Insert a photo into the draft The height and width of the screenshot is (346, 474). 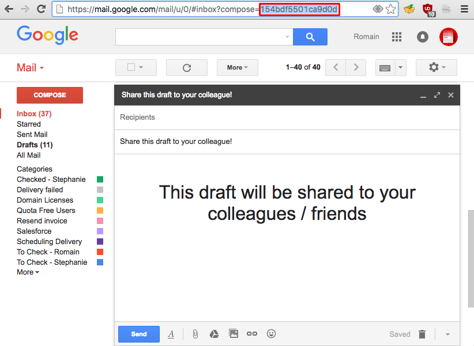click(234, 333)
